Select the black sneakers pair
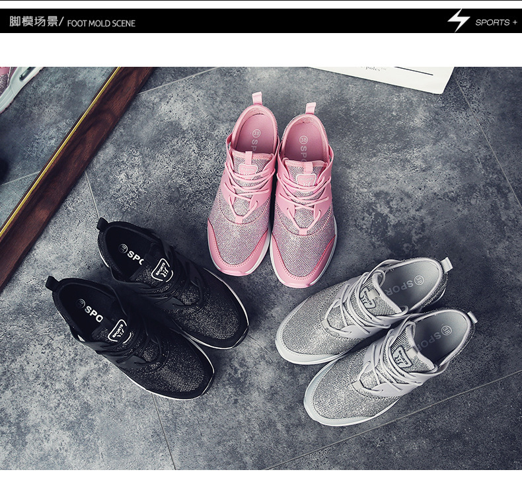Image resolution: width=522 pixels, height=478 pixels. [x=147, y=308]
